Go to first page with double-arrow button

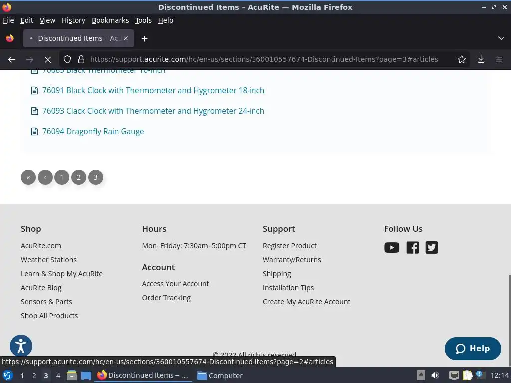coord(28,177)
